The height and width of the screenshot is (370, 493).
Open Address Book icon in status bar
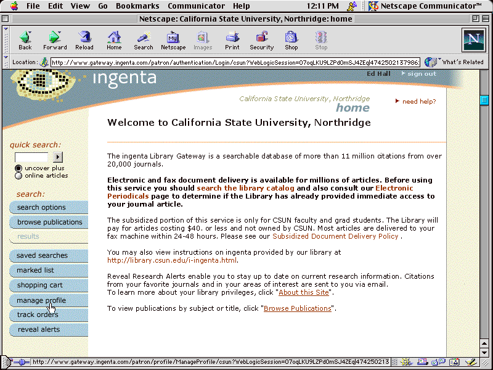tap(454, 363)
